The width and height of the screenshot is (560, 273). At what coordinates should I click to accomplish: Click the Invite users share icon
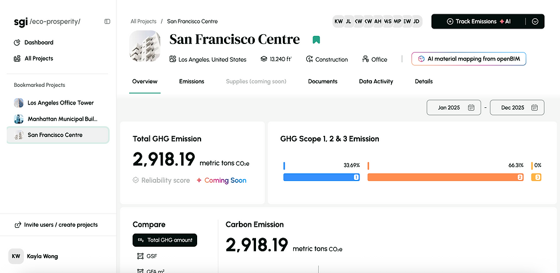click(18, 225)
